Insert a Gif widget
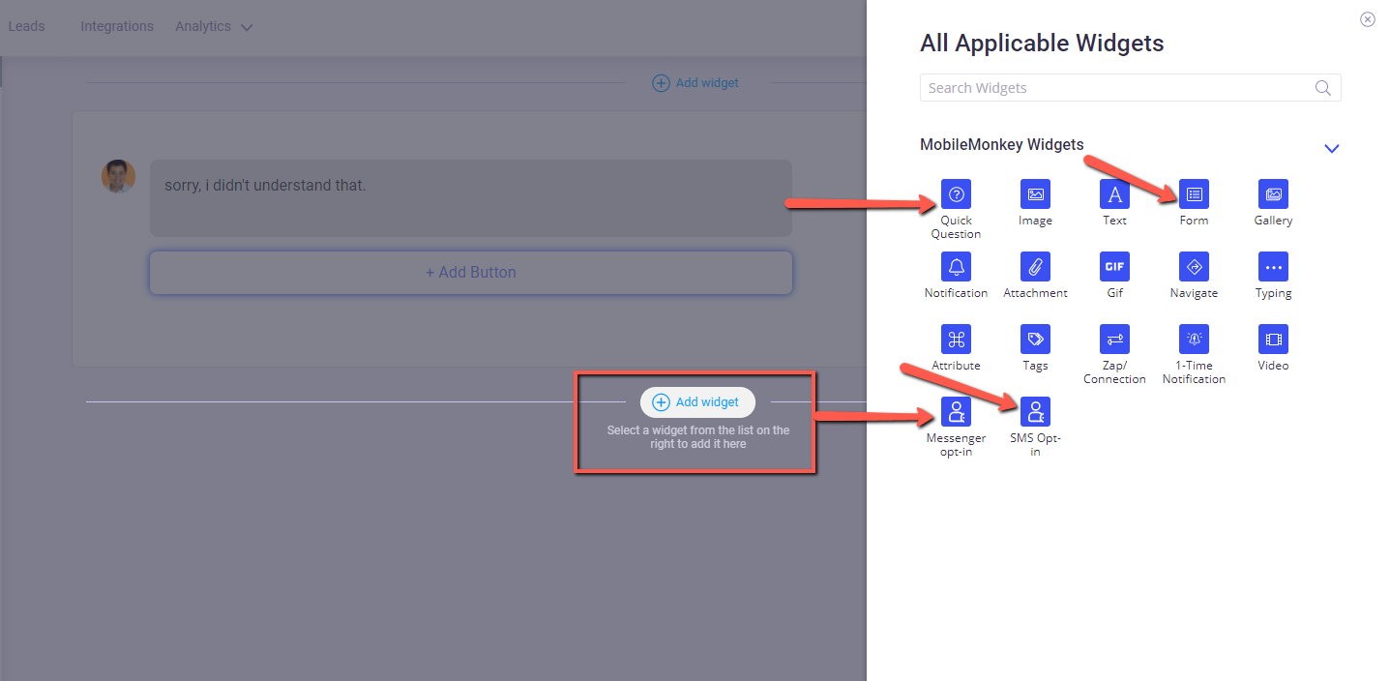The height and width of the screenshot is (681, 1390). pos(1114,267)
